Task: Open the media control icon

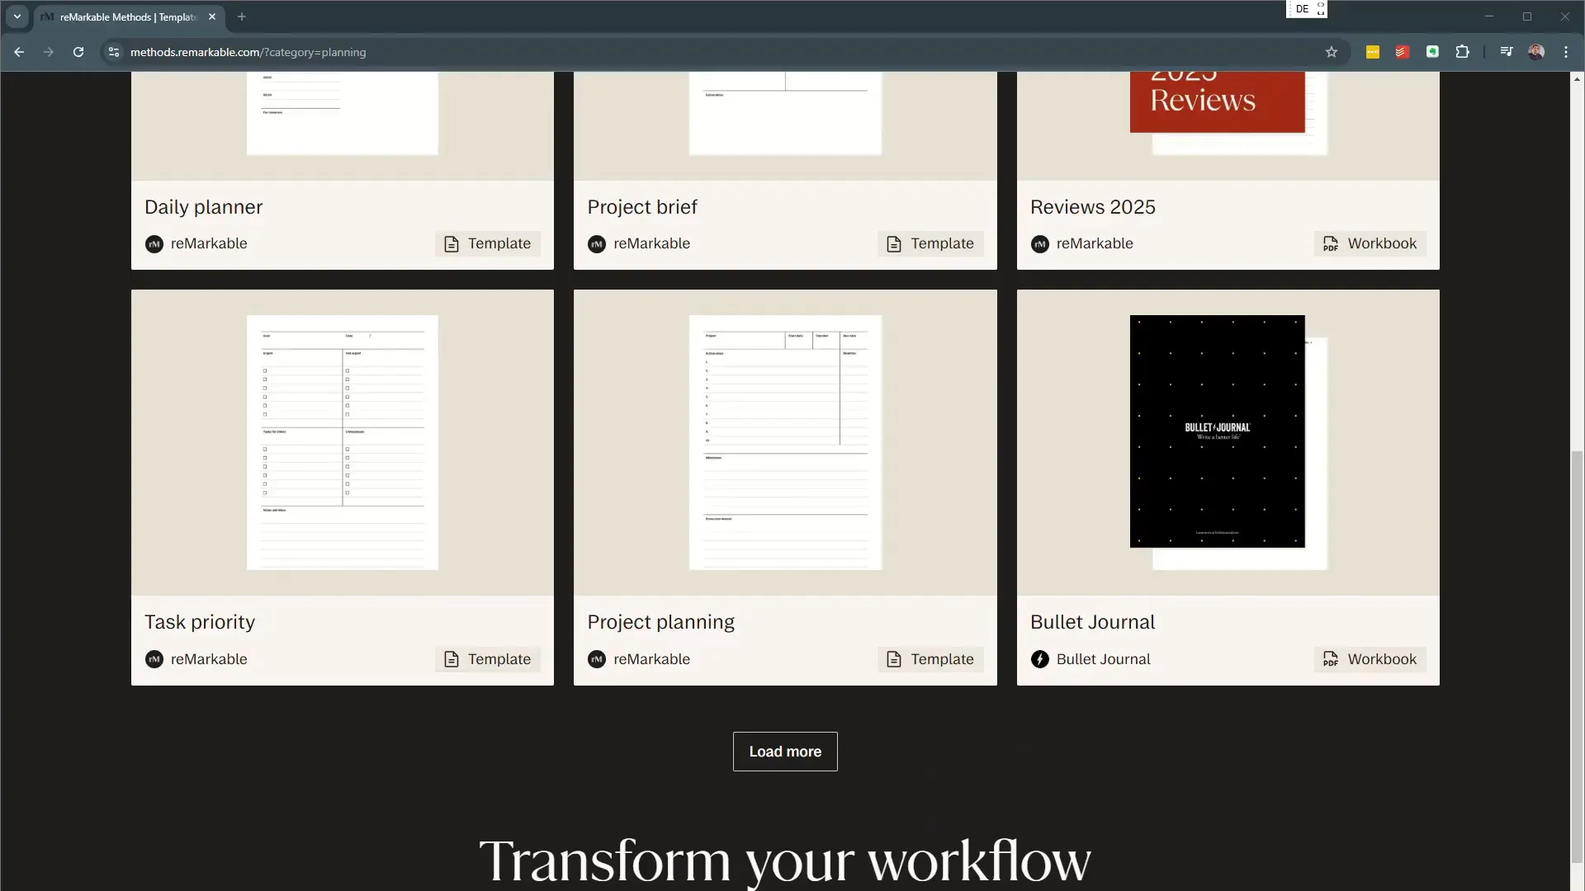Action: tap(1507, 52)
